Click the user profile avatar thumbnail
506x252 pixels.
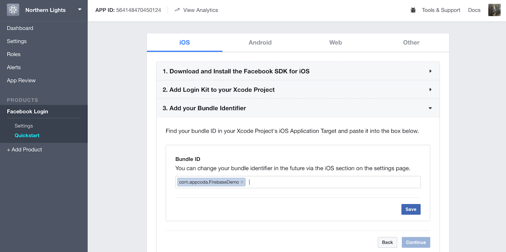pos(494,10)
